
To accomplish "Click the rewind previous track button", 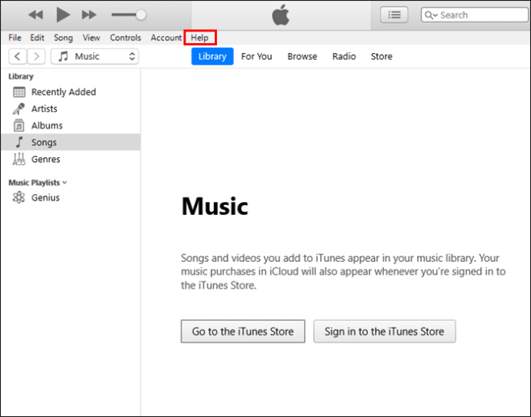I will 35,15.
